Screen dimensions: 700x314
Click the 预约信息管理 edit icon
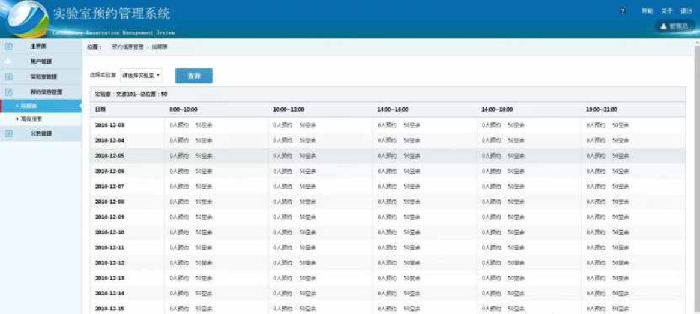point(9,92)
